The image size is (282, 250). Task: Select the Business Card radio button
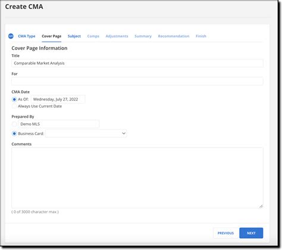14,133
